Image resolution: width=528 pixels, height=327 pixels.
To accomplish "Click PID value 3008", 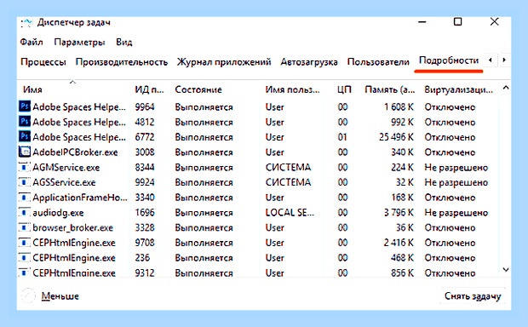I will (145, 152).
